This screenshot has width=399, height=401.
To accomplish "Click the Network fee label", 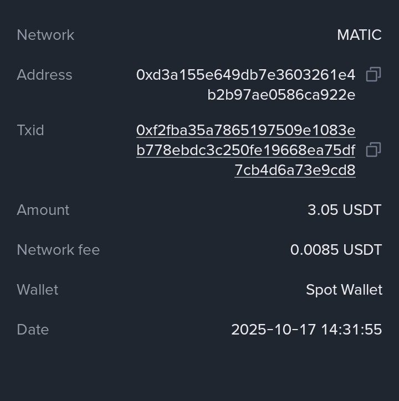I will coord(58,250).
